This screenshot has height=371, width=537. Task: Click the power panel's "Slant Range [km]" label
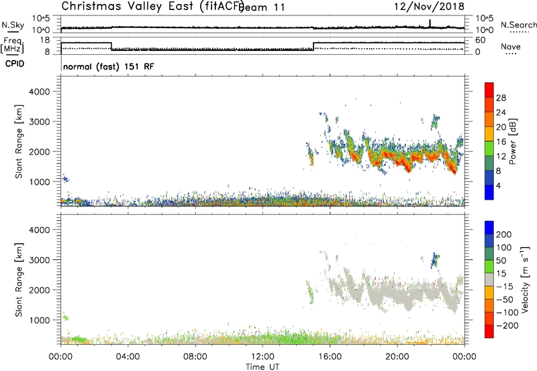pos(19,141)
